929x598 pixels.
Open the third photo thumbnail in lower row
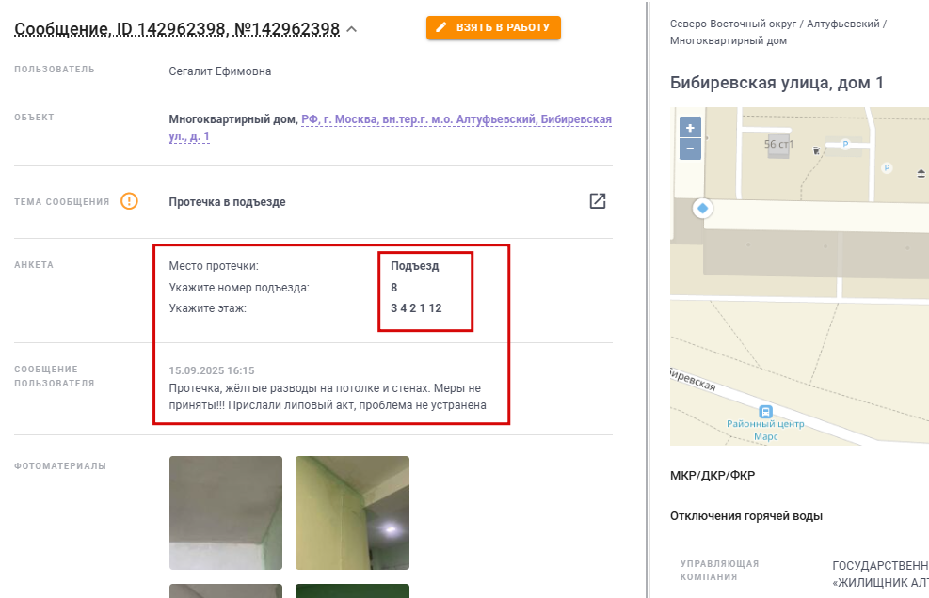point(226,590)
